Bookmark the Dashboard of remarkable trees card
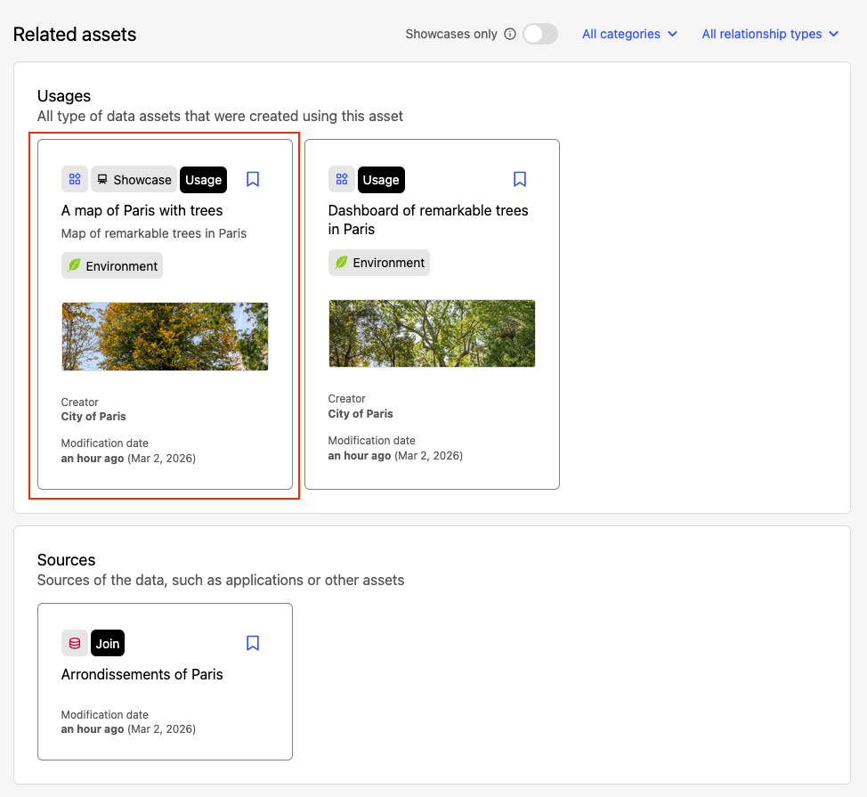This screenshot has height=797, width=867. tap(520, 180)
